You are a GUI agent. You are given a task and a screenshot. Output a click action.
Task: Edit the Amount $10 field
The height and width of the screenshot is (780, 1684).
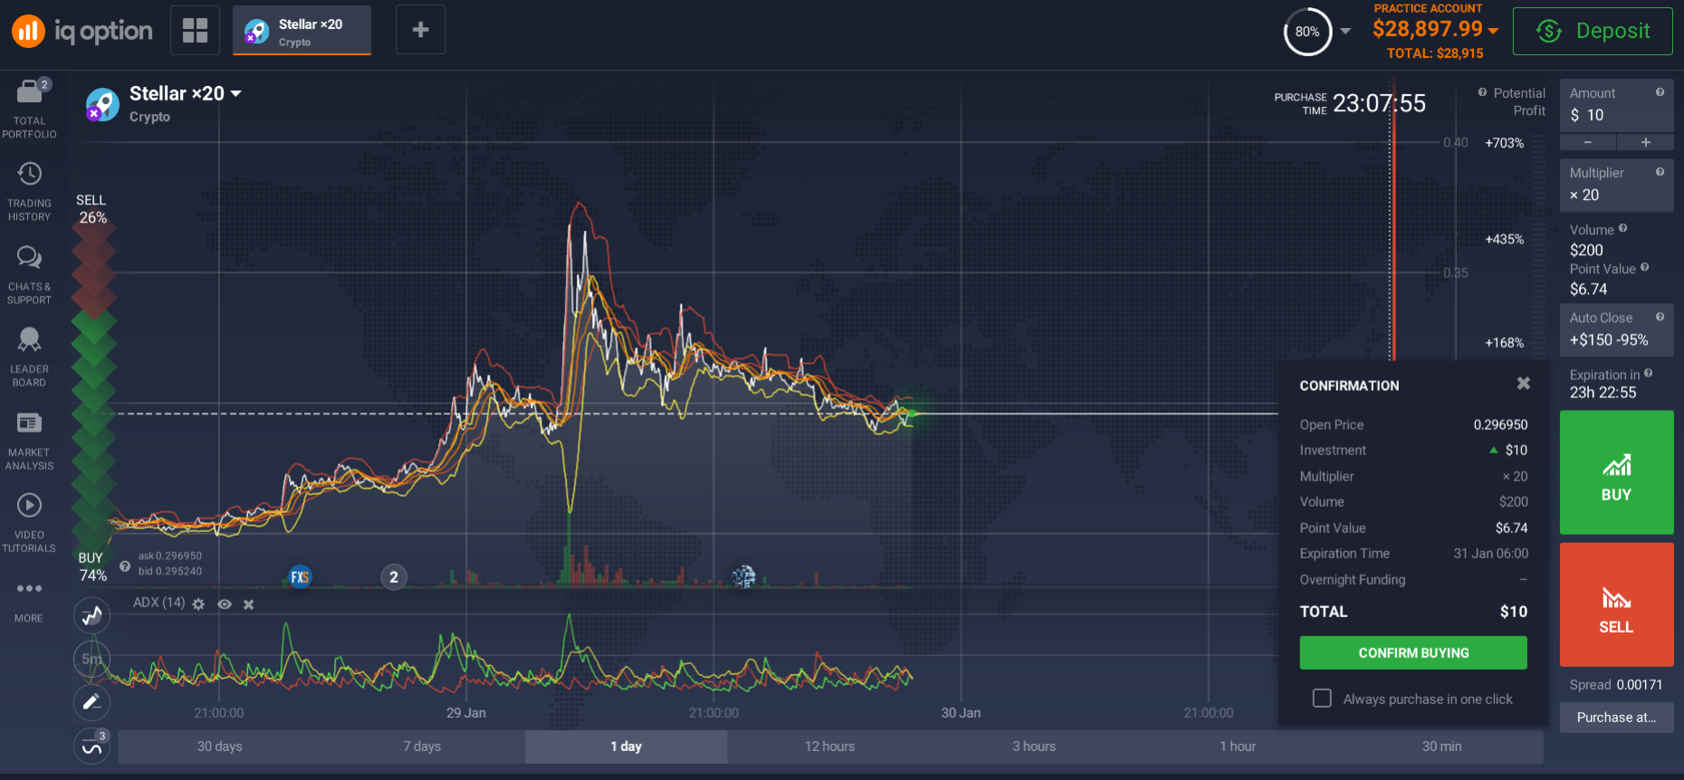click(1616, 105)
